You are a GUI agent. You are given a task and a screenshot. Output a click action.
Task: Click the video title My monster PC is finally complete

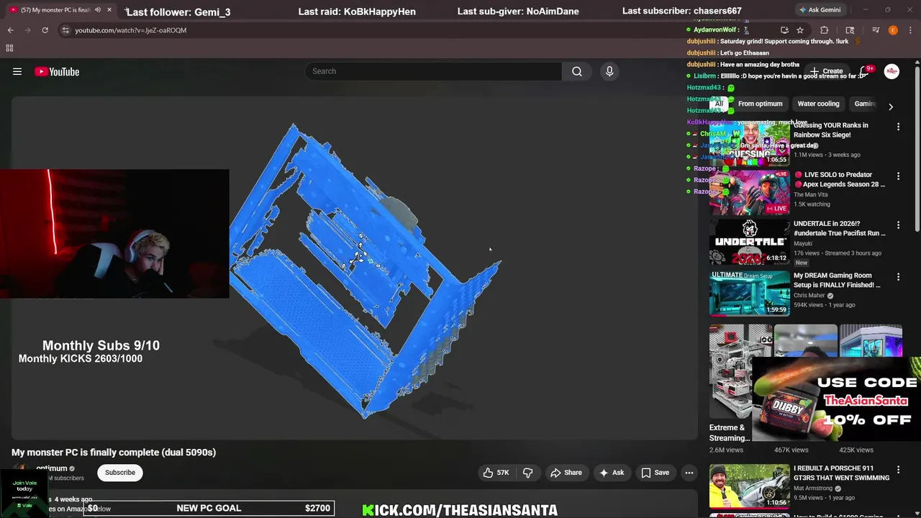tap(114, 452)
